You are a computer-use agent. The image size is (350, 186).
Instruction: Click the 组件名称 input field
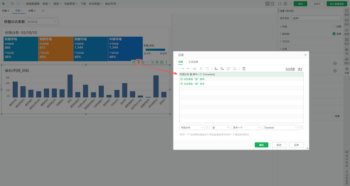(316, 18)
